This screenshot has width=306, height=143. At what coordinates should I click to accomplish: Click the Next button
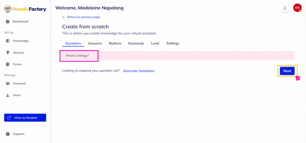point(287,71)
